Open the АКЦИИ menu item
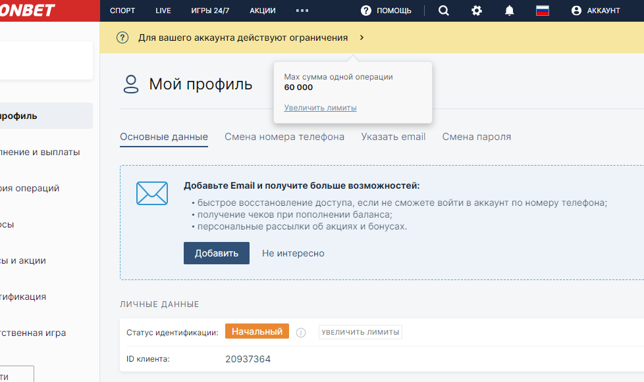 tap(263, 11)
